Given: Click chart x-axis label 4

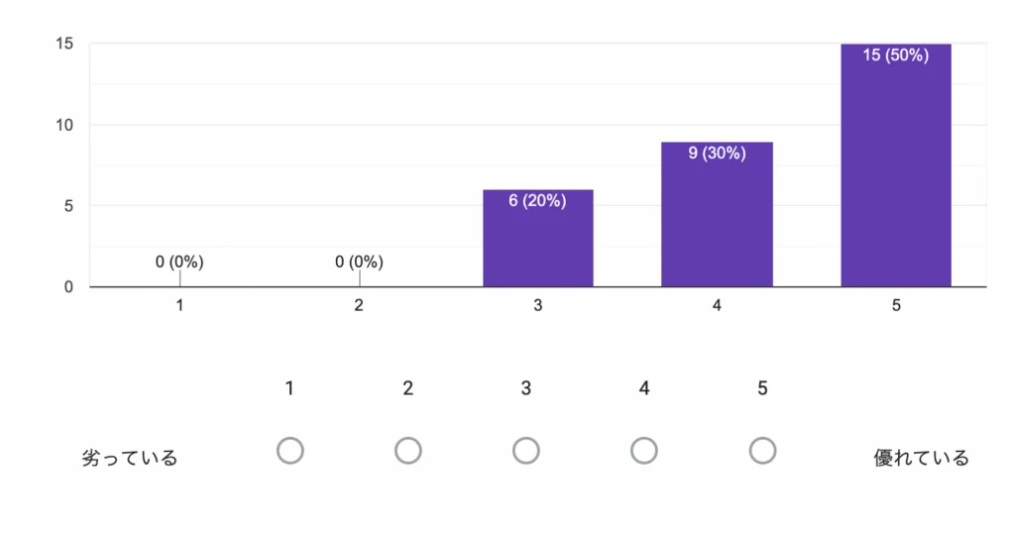Looking at the screenshot, I should (717, 306).
